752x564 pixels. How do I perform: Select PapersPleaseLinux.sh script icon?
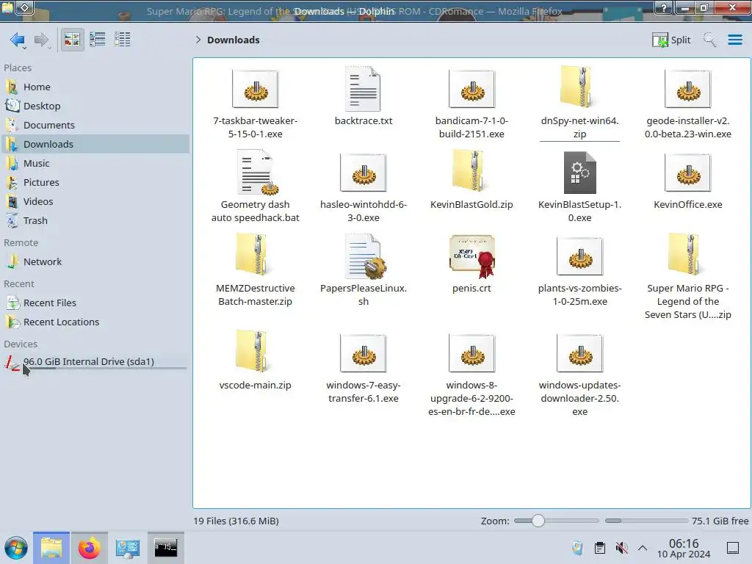[x=364, y=256]
